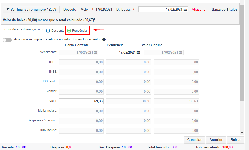Click calendar icon in Baixa Corrente Vencimento

tap(96, 53)
